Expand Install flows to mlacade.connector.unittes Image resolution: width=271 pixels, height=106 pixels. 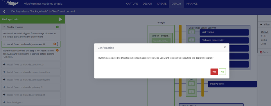coord(4,72)
